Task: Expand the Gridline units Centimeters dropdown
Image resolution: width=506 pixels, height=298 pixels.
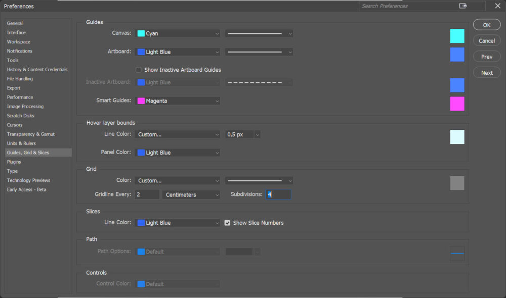Action: (x=191, y=194)
